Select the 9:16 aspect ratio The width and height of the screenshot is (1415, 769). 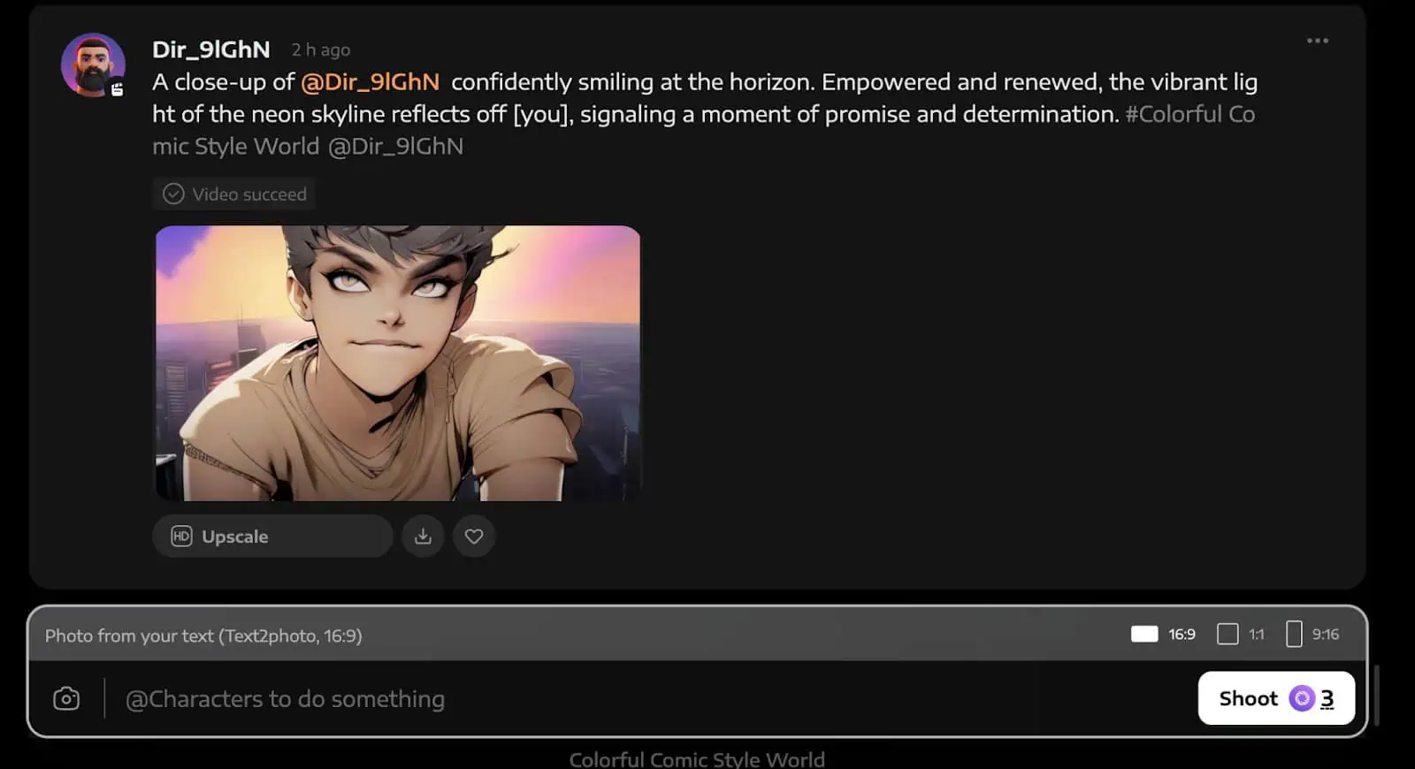[x=1312, y=634]
